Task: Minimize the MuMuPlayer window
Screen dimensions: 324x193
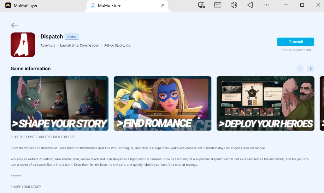Action: pyautogui.click(x=286, y=5)
